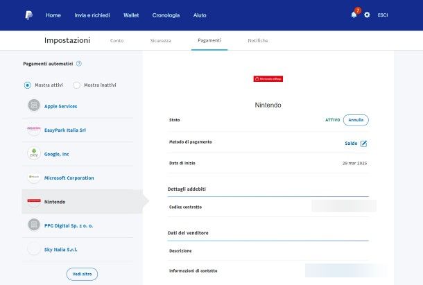Click the Informazioni di contatto label
The image size is (423, 285).
[x=193, y=270]
